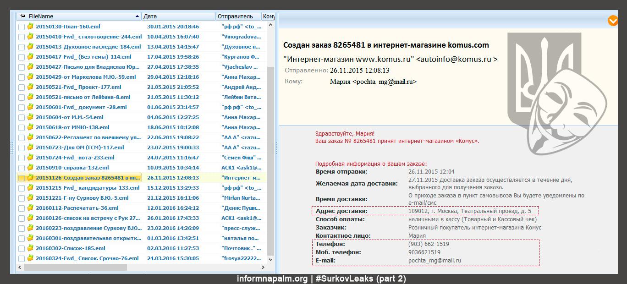
Task: Click the file icon for 20150410-Fwd_ стихотворение-244.eml
Action: coord(30,36)
